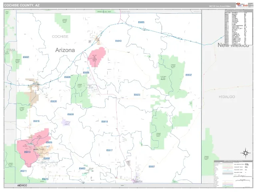
Task: Click the "COCHISE" county label
Action: (x=60, y=36)
